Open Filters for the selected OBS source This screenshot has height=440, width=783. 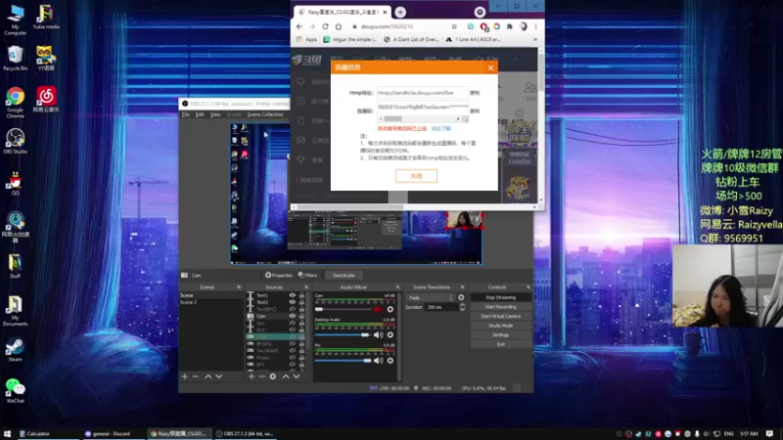tap(307, 275)
